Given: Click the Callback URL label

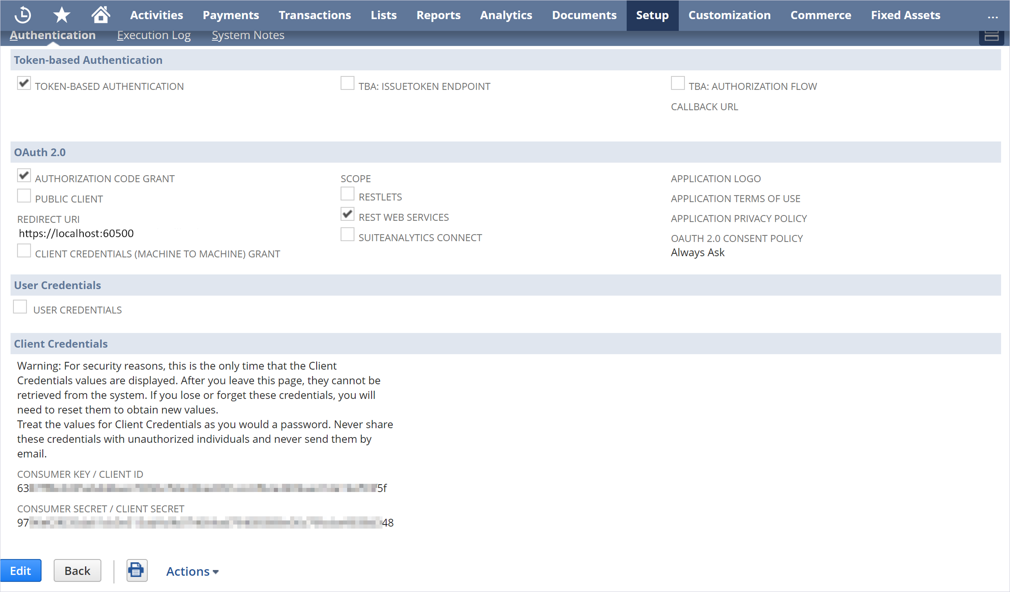Looking at the screenshot, I should click(x=704, y=107).
